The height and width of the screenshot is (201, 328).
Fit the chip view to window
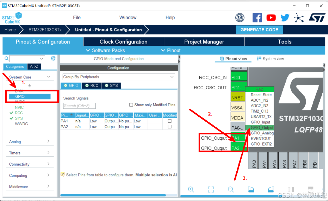point(211,189)
